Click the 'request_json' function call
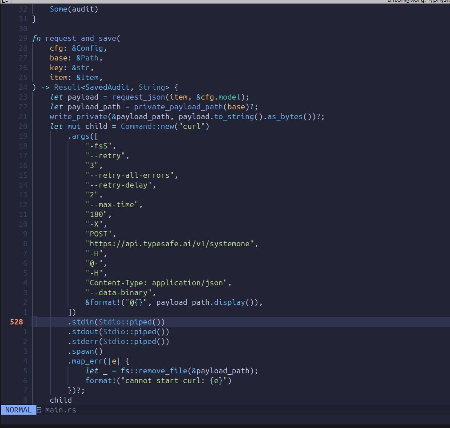 click(138, 97)
